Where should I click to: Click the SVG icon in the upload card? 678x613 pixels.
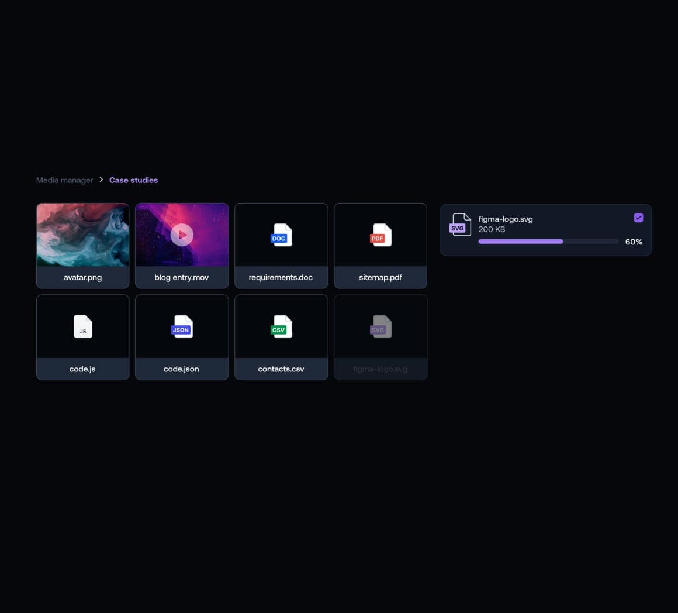click(x=460, y=225)
